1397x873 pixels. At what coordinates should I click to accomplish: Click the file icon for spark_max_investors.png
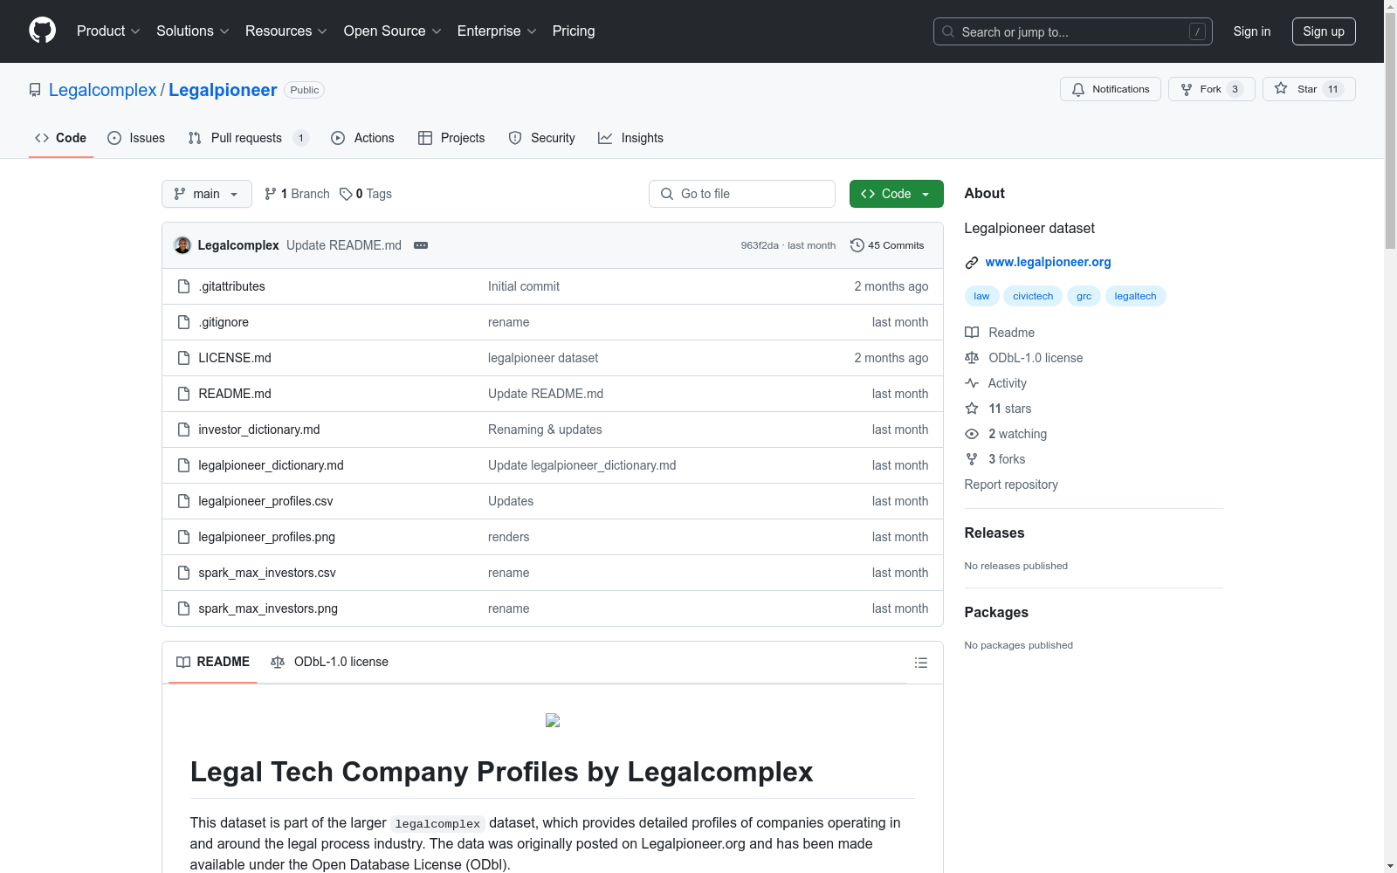pyautogui.click(x=183, y=608)
